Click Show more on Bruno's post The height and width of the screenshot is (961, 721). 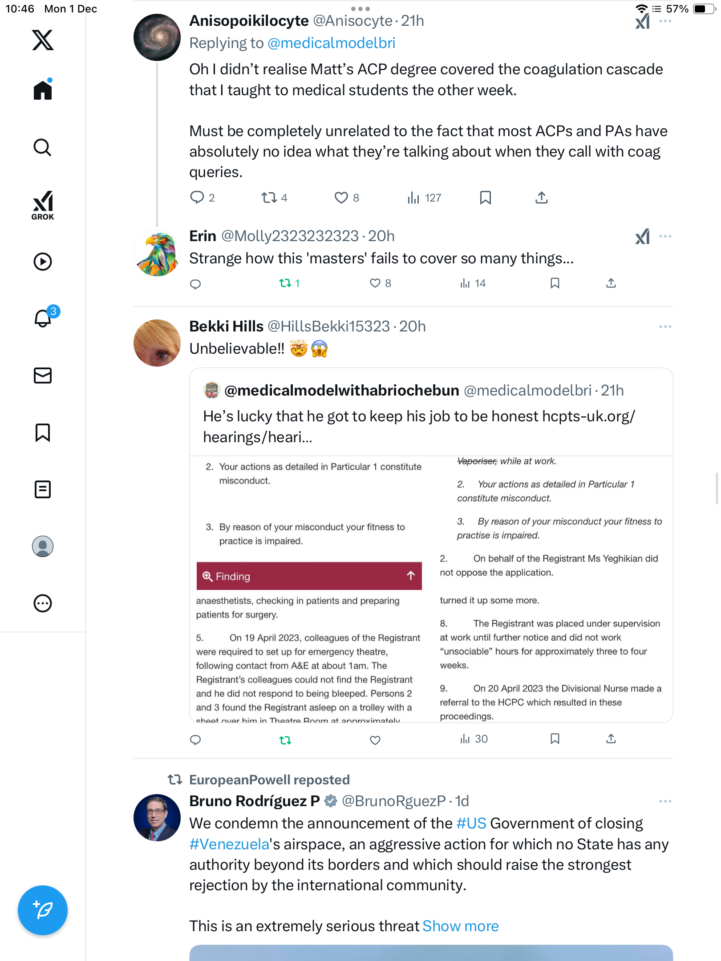pos(460,926)
